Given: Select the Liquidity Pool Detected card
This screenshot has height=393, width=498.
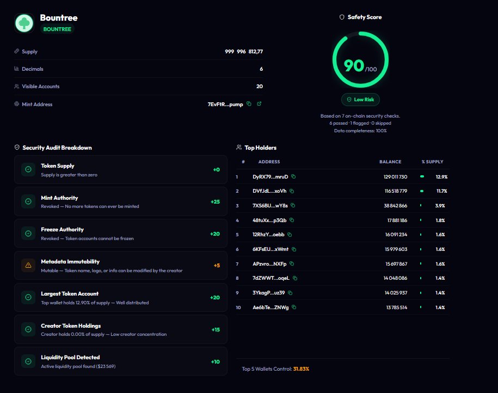Looking at the screenshot, I should [x=121, y=361].
